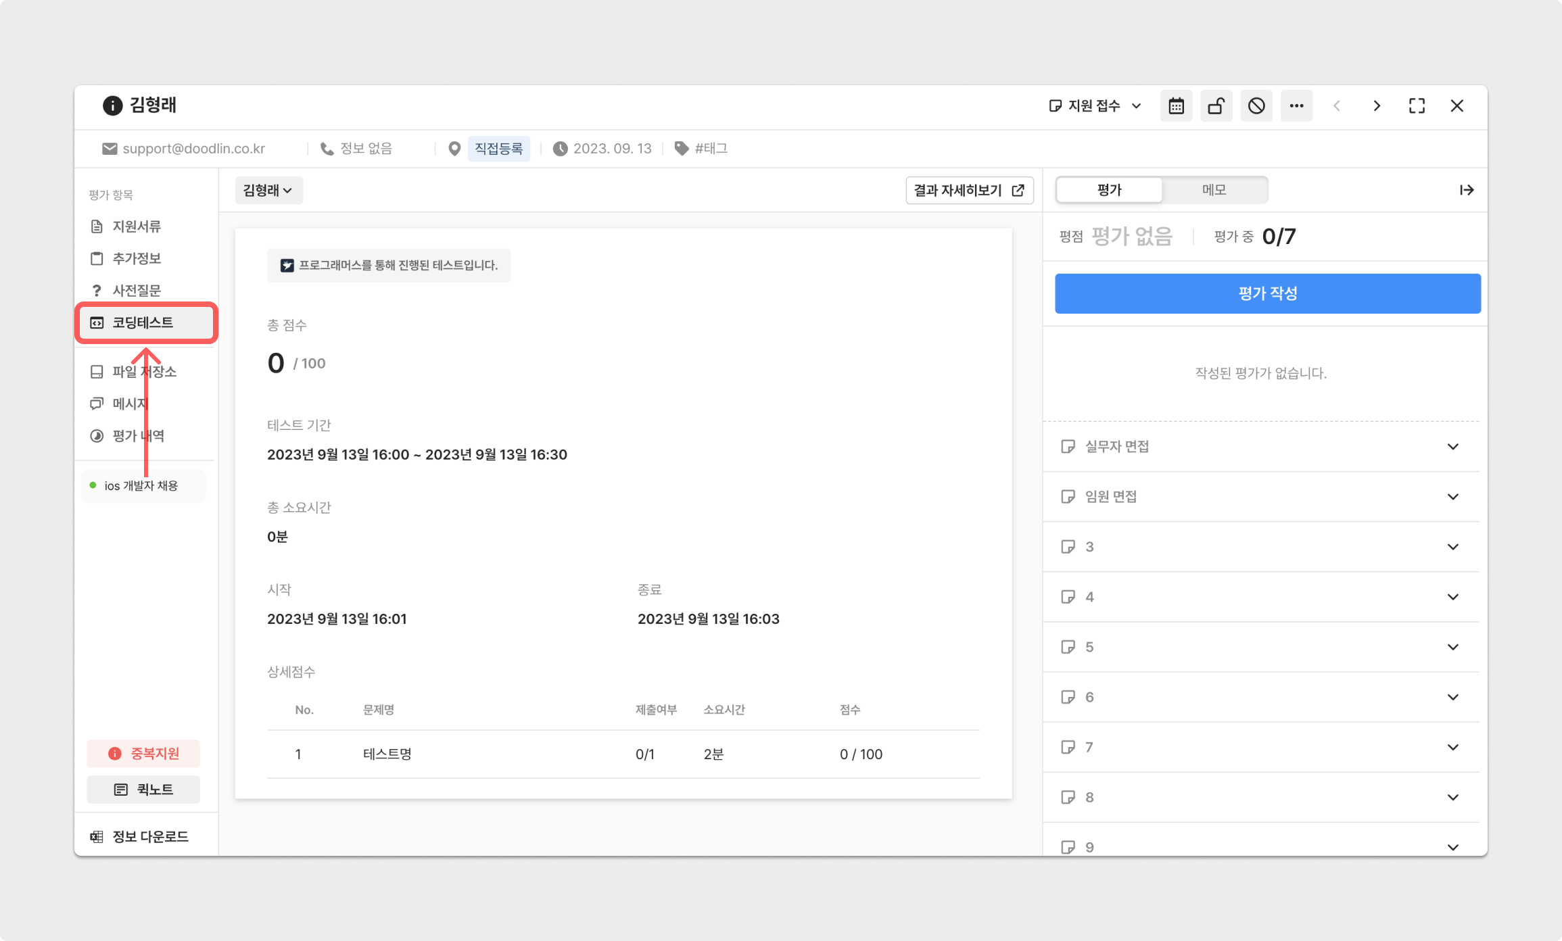Image resolution: width=1562 pixels, height=941 pixels.
Task: Click the unlock padlock icon
Action: click(1216, 106)
